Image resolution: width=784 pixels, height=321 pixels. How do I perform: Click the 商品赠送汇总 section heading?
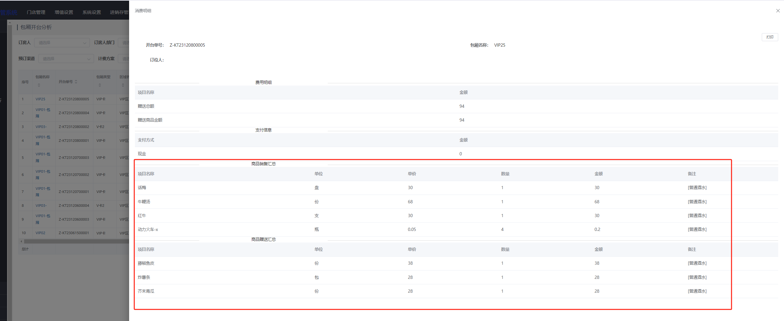[263, 239]
